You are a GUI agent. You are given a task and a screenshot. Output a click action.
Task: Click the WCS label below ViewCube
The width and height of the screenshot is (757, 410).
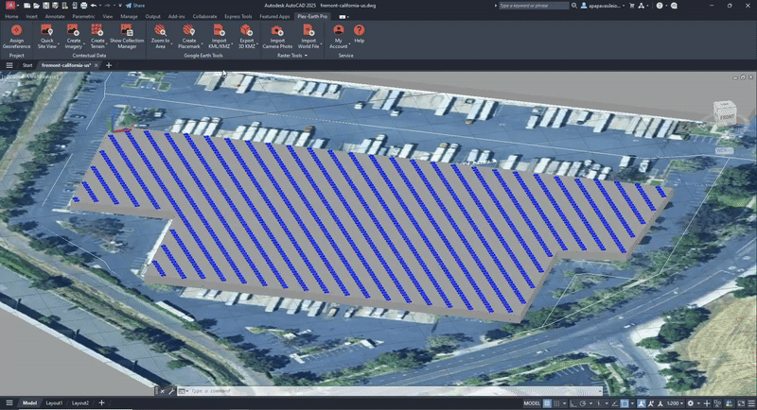(724, 151)
